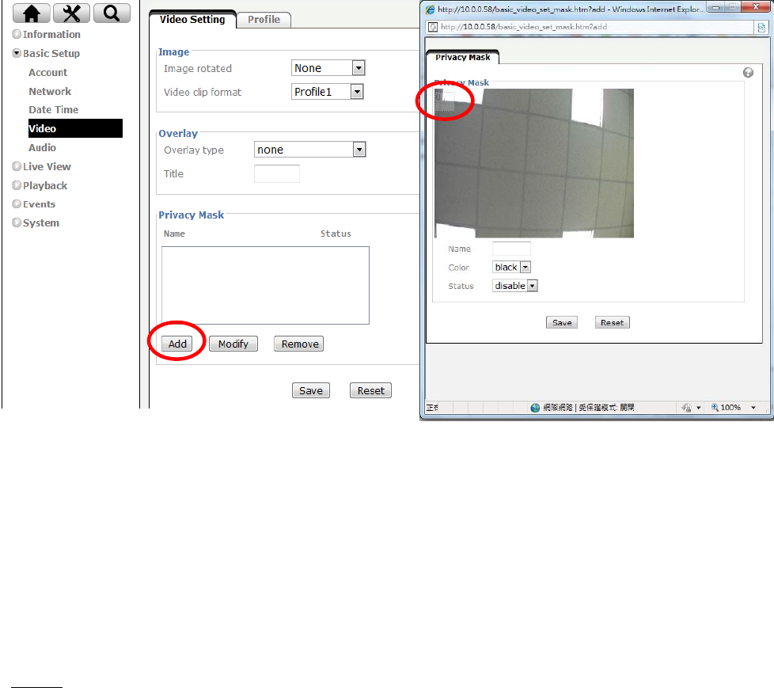This screenshot has width=774, height=688.
Task: Switch to the Profile tab
Action: (x=264, y=20)
